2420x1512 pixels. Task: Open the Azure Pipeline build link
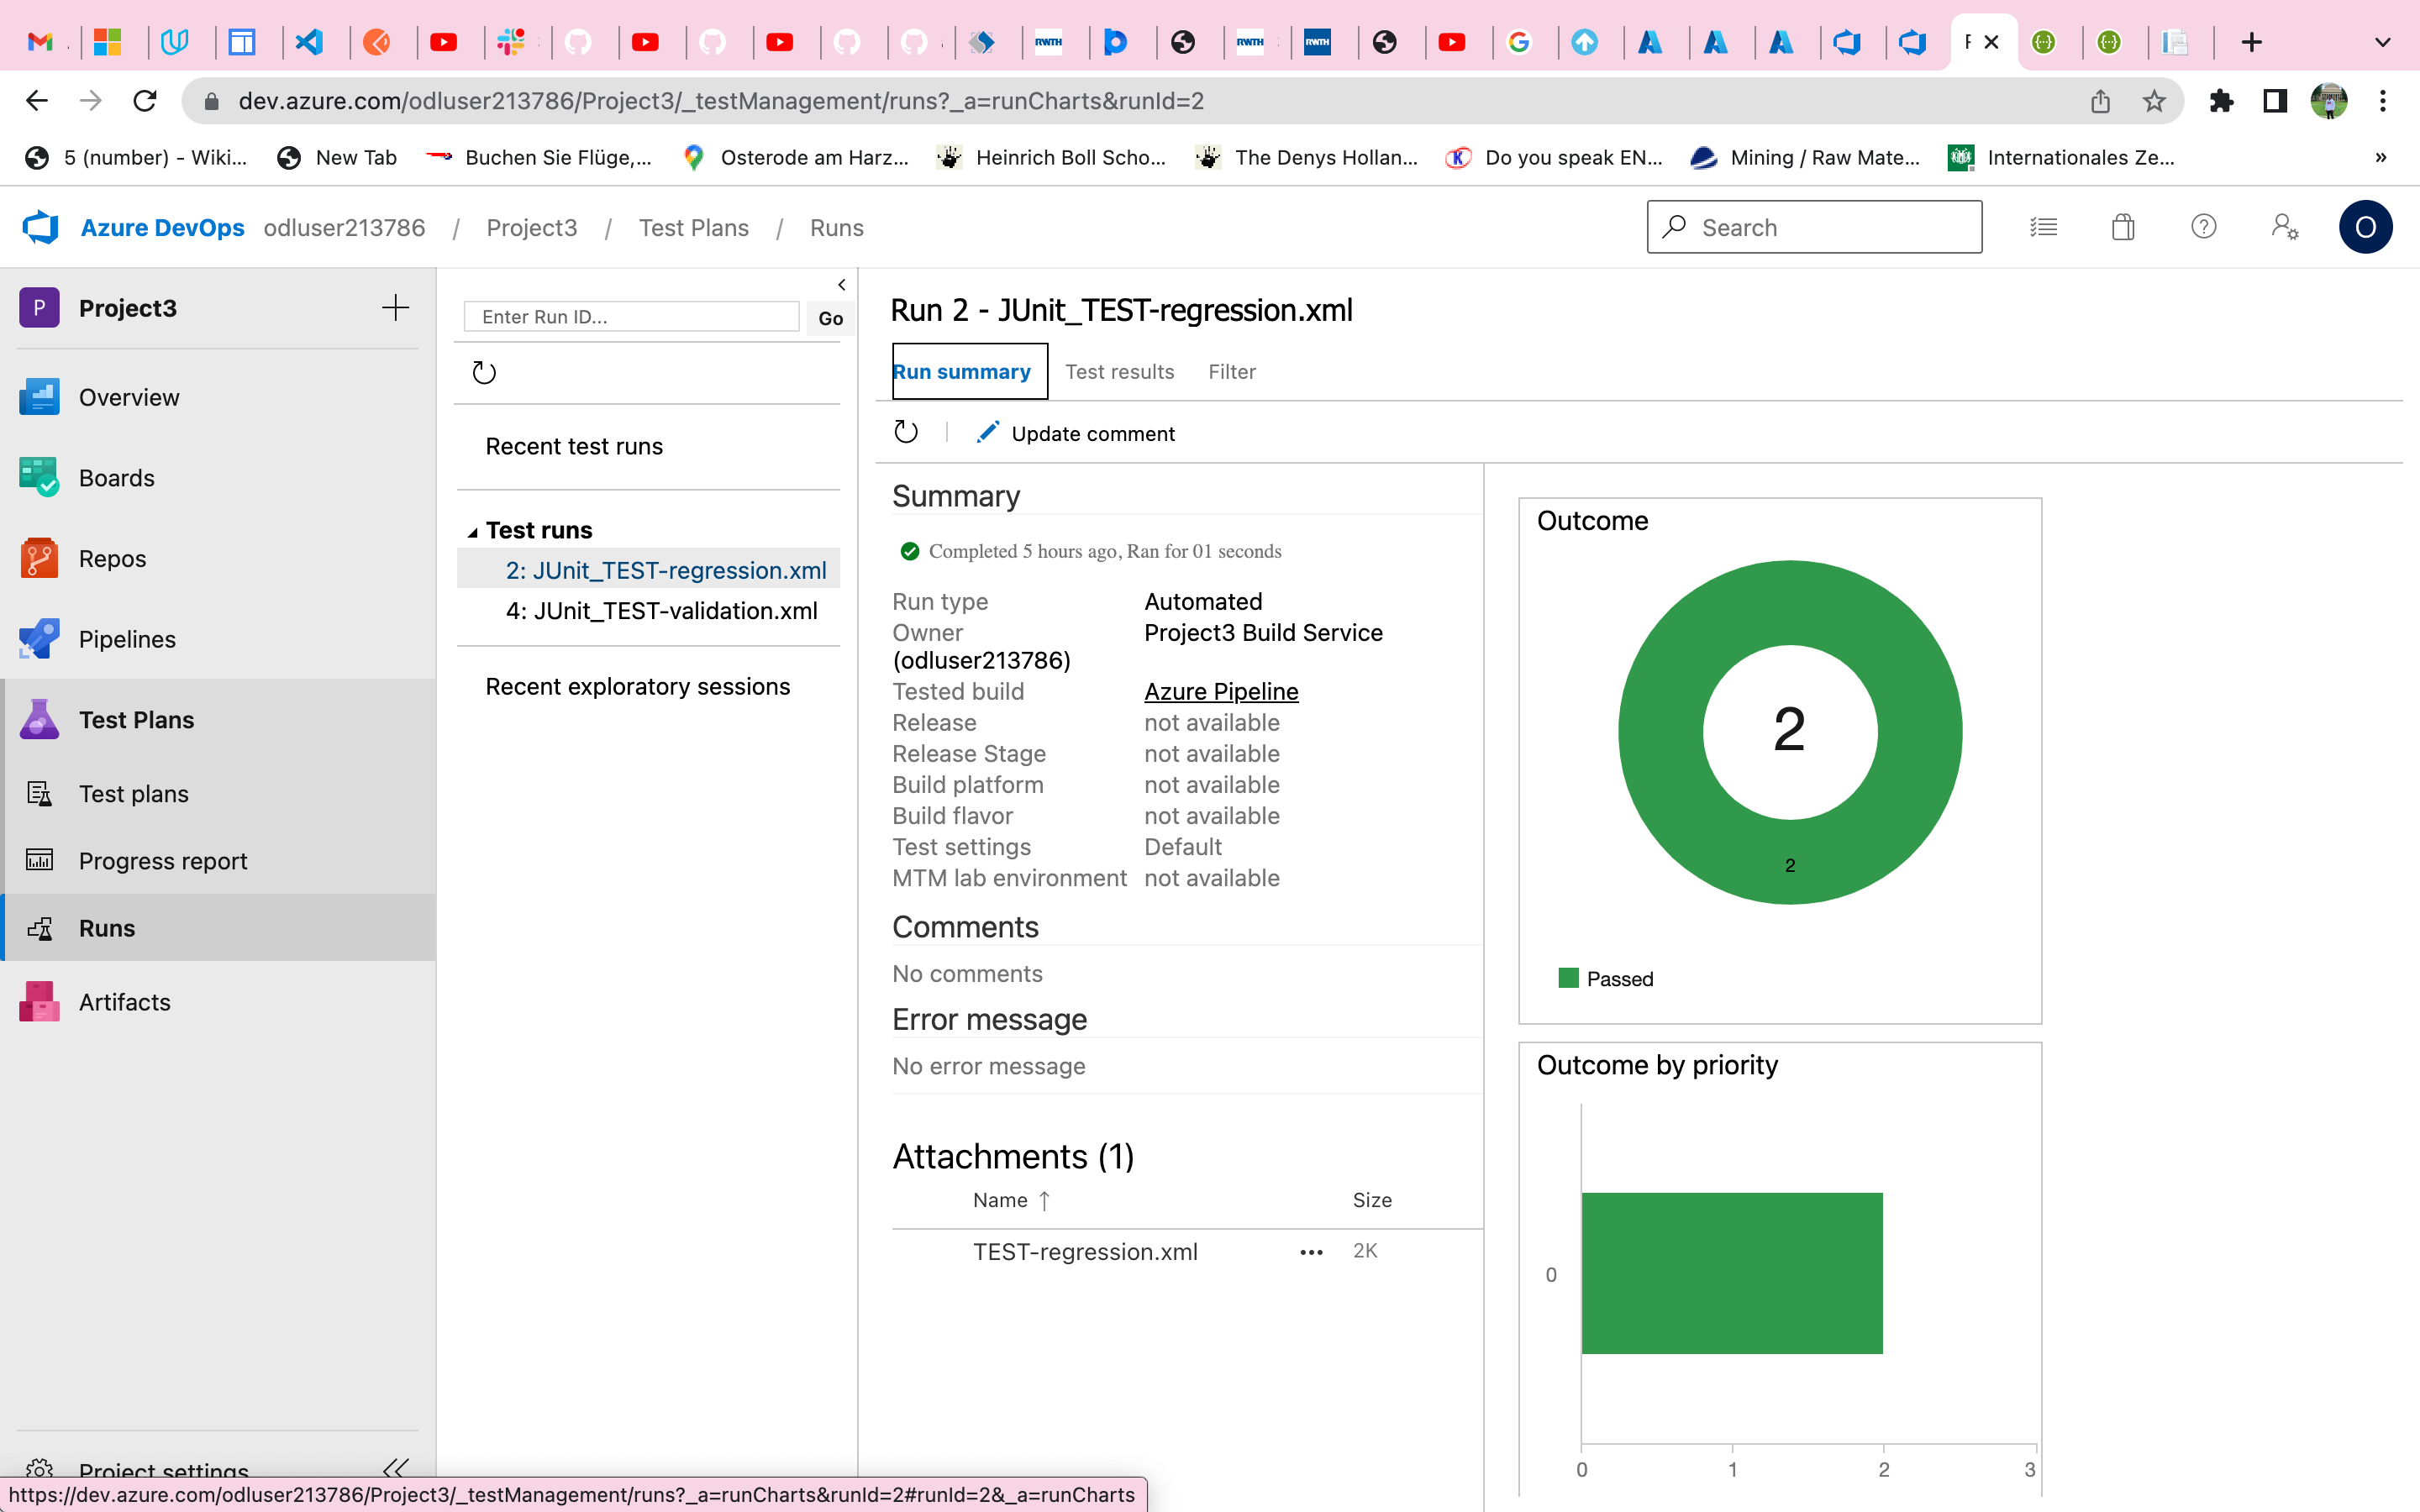coord(1220,691)
